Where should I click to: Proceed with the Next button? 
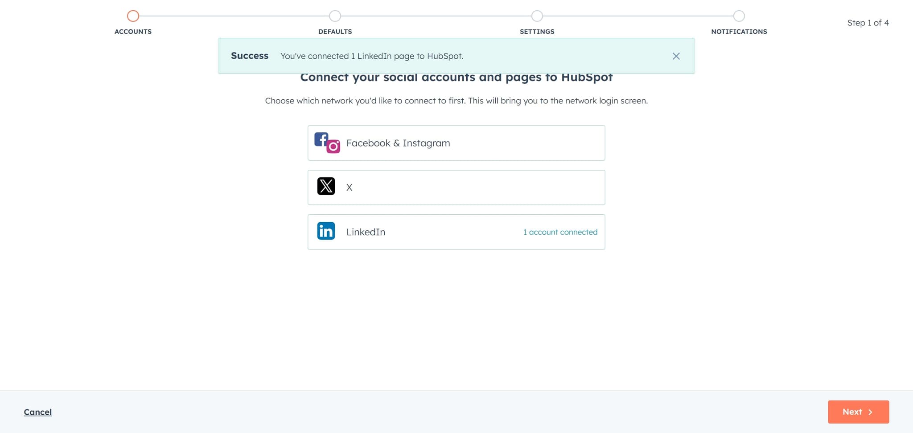(858, 412)
